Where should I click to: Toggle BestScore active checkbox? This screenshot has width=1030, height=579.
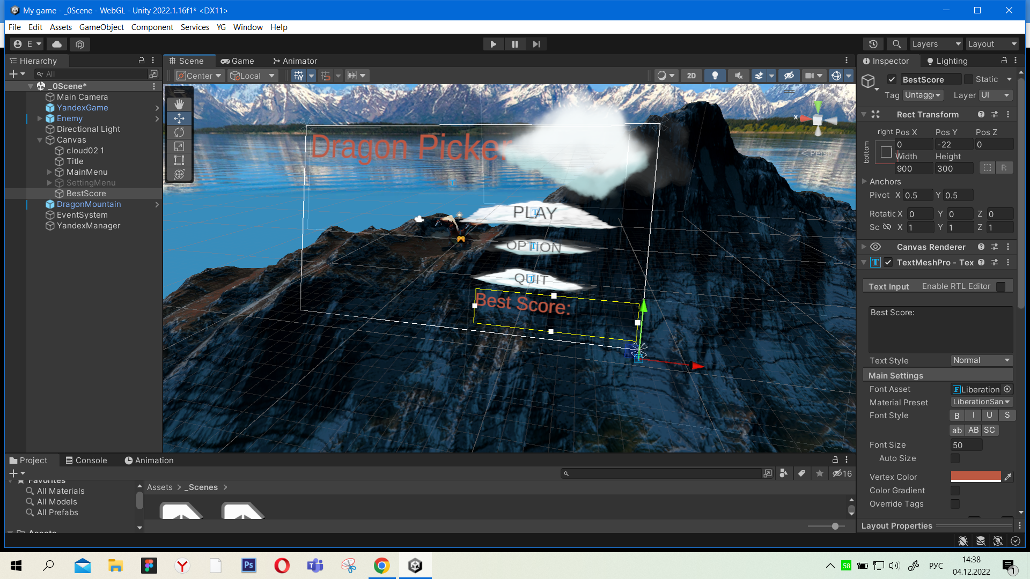[892, 79]
